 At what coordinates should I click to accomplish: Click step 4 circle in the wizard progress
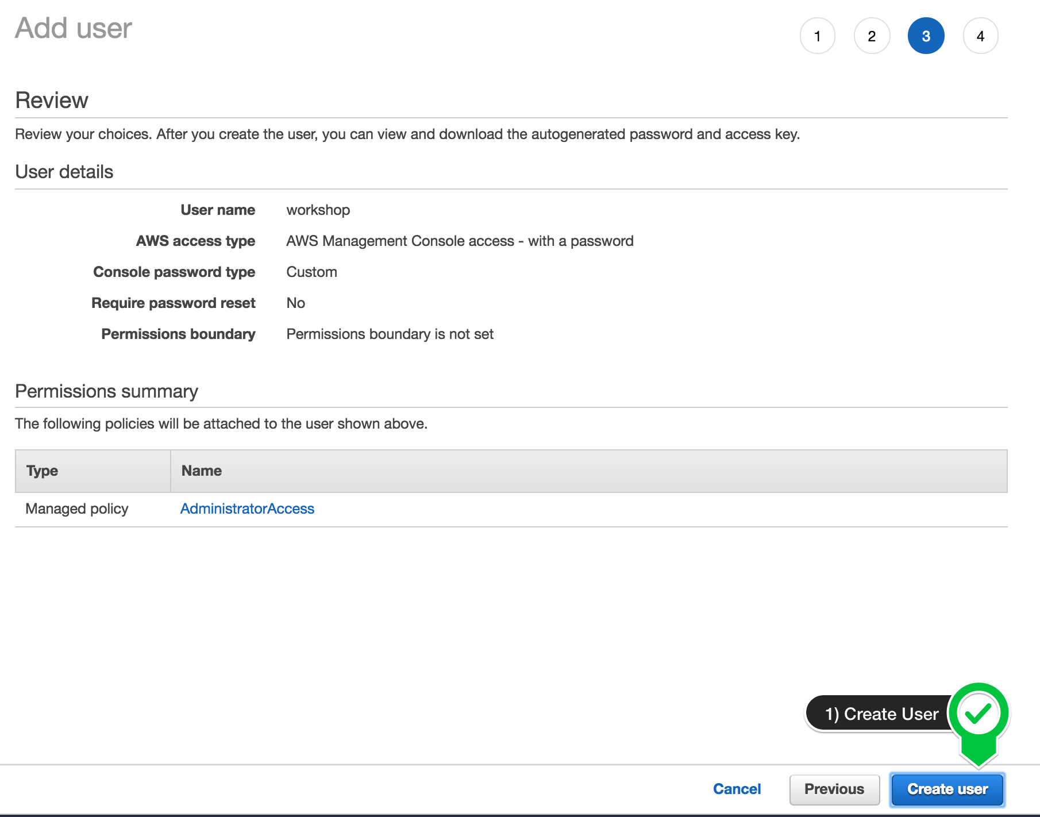coord(980,36)
